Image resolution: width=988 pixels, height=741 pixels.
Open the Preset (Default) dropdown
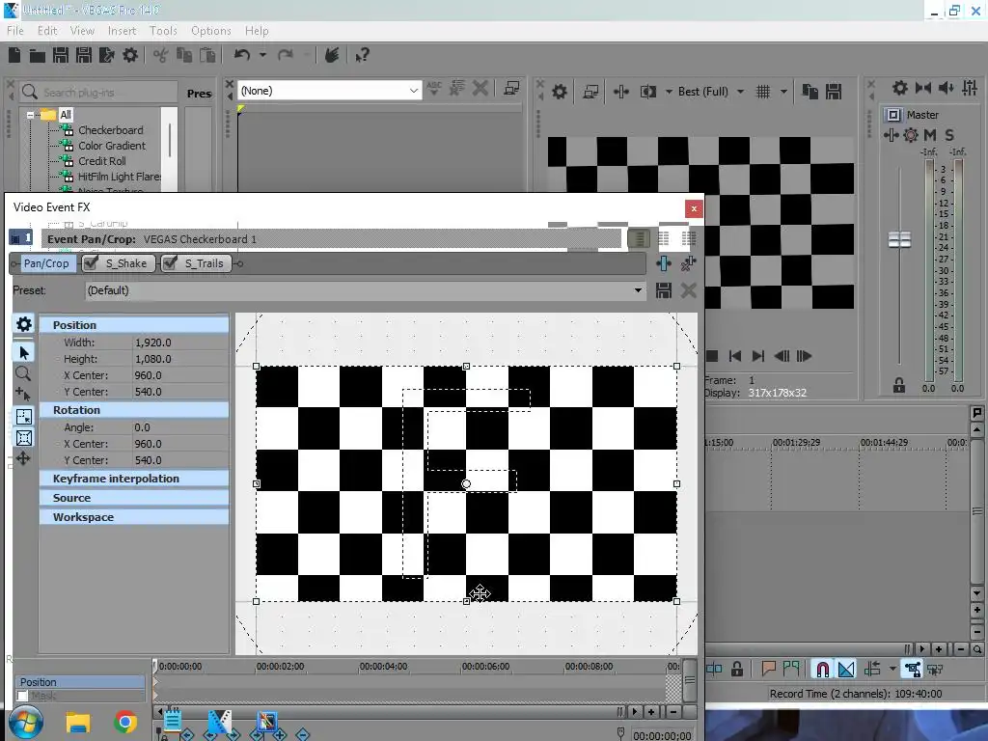click(638, 290)
